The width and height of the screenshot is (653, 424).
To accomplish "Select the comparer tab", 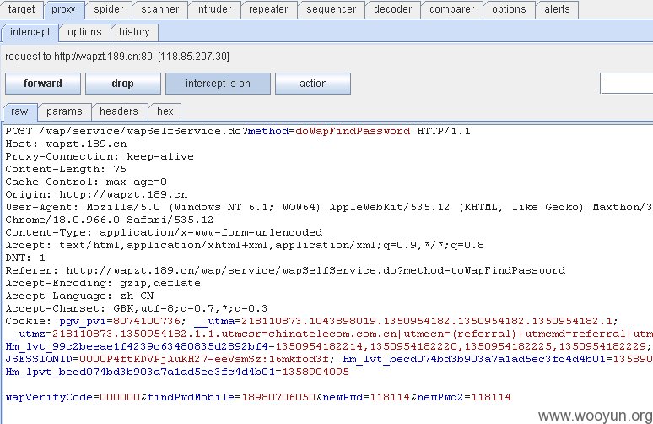I will tap(452, 9).
